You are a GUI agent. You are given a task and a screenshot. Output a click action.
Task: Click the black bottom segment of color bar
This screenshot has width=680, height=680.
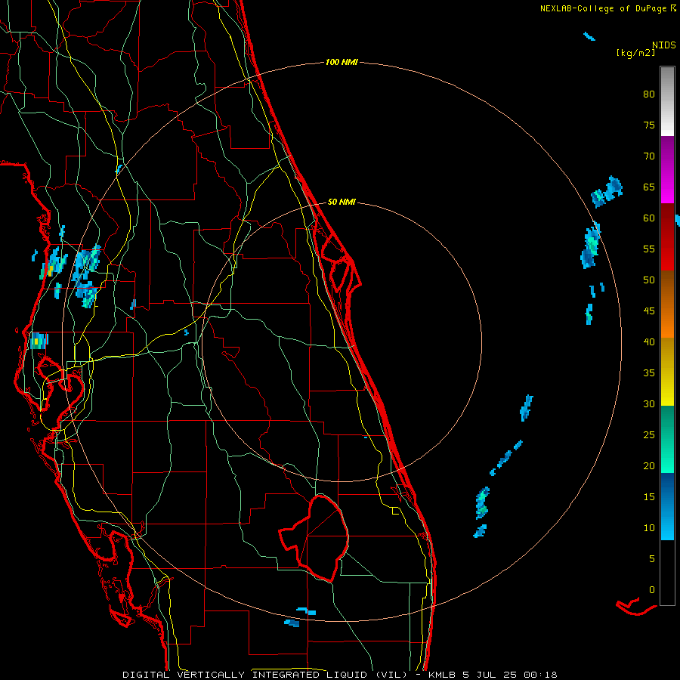tap(667, 573)
